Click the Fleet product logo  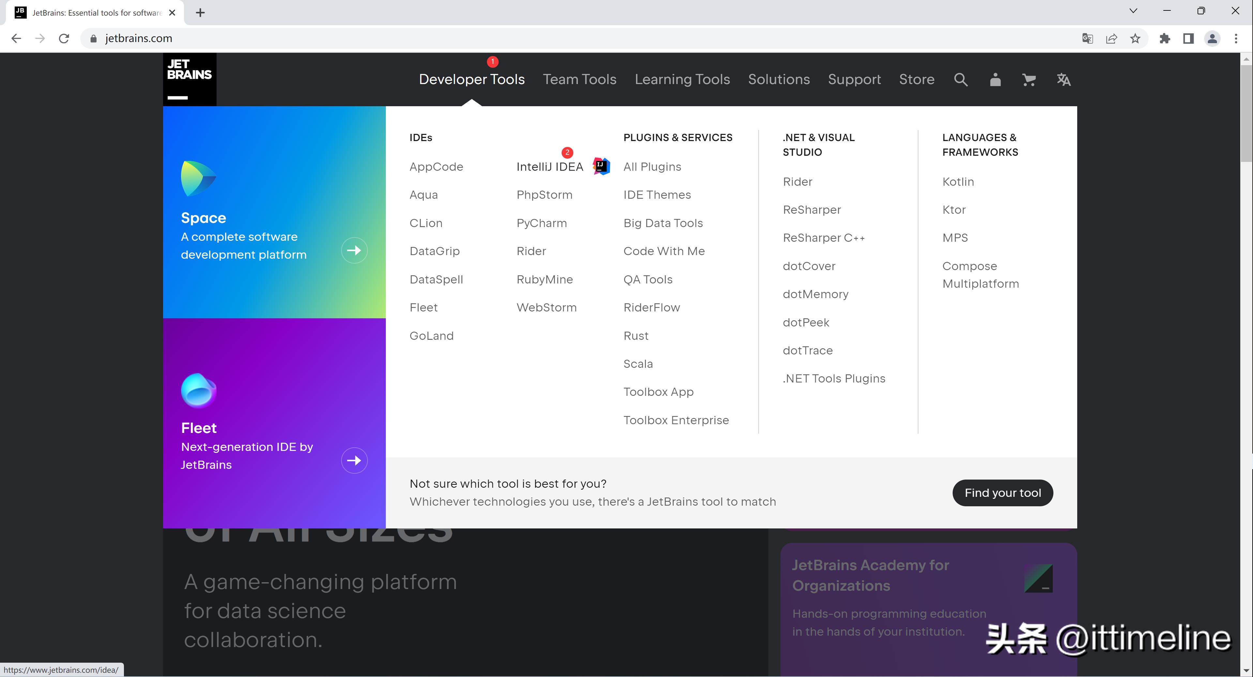(x=199, y=390)
